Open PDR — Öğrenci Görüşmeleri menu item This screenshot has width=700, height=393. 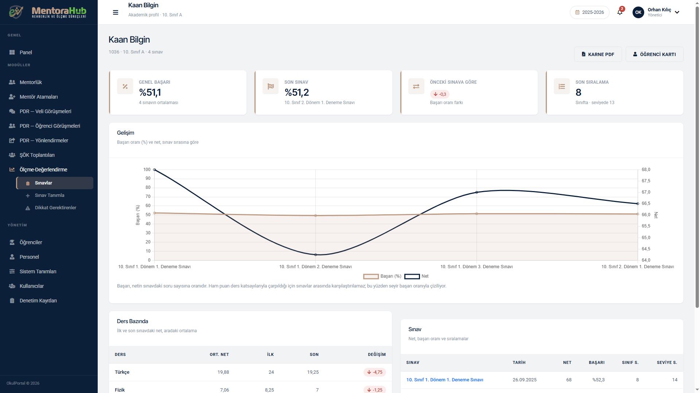click(49, 126)
